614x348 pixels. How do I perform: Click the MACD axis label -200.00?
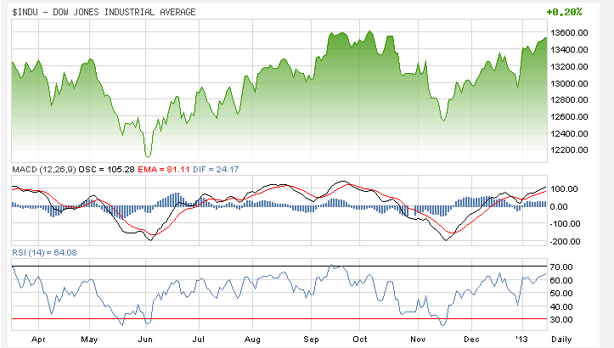point(565,242)
